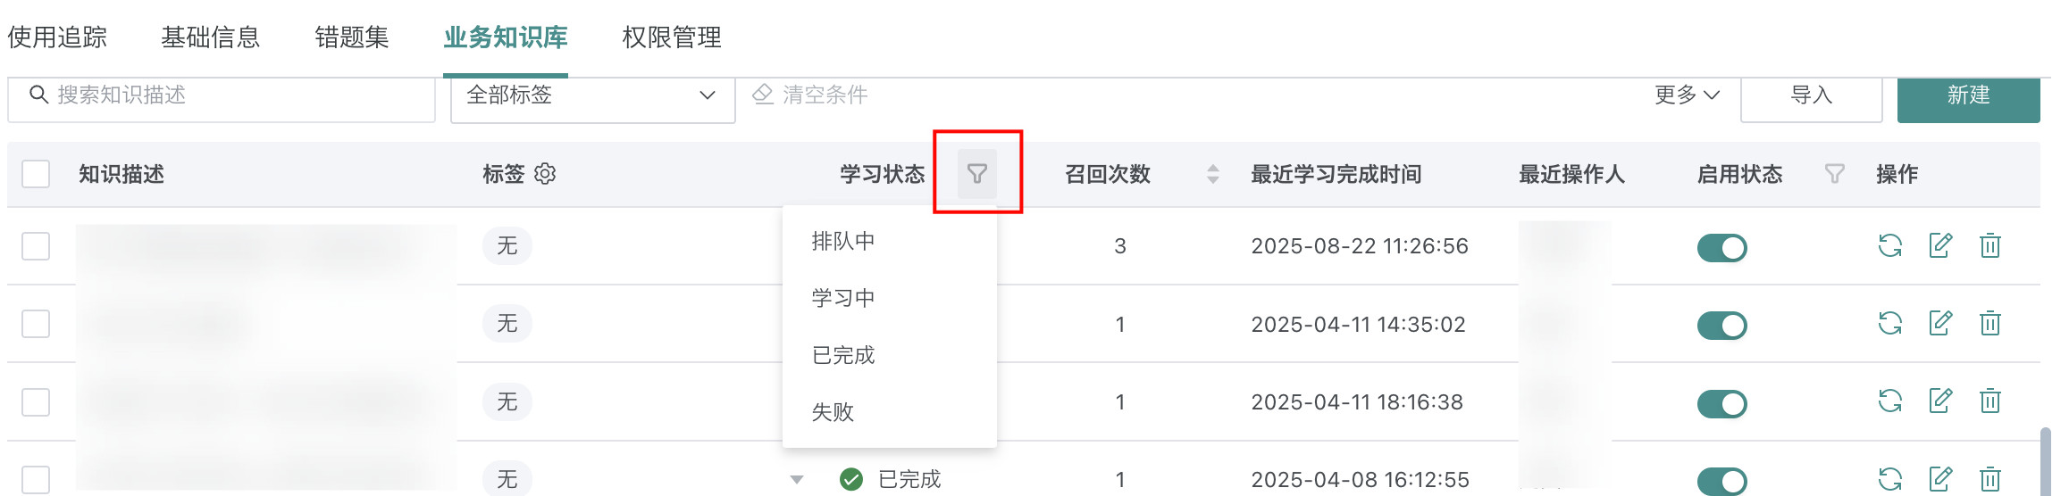Click the 新建 button
The width and height of the screenshot is (2069, 496).
pyautogui.click(x=1968, y=96)
